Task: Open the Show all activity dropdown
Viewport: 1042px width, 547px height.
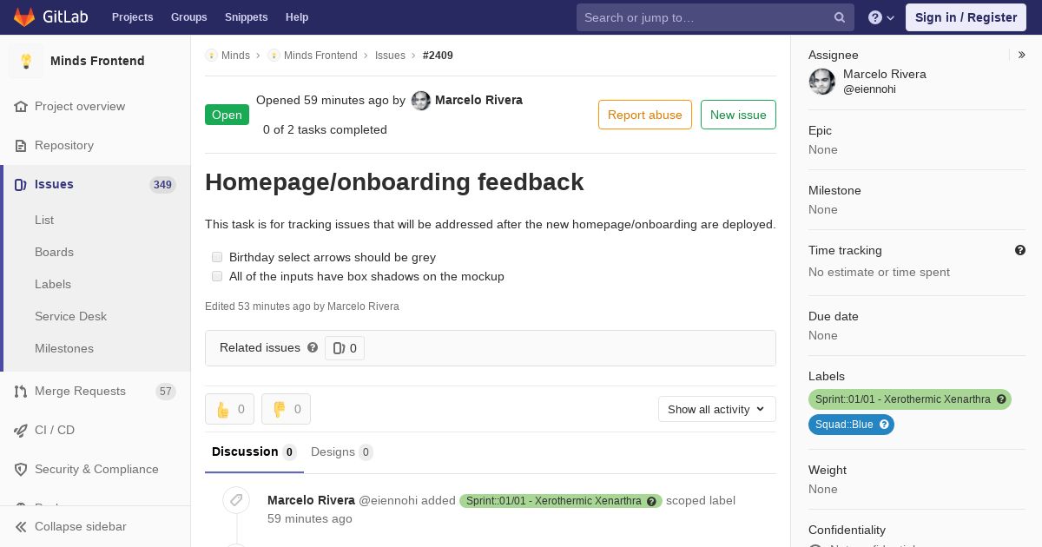Action: (x=716, y=409)
